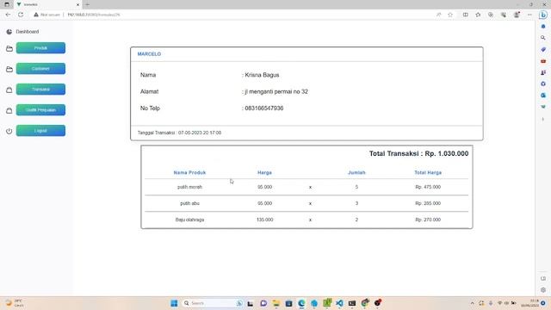Image resolution: width=551 pixels, height=310 pixels.
Task: Click the read aloud icon in address bar
Action: (x=438, y=15)
